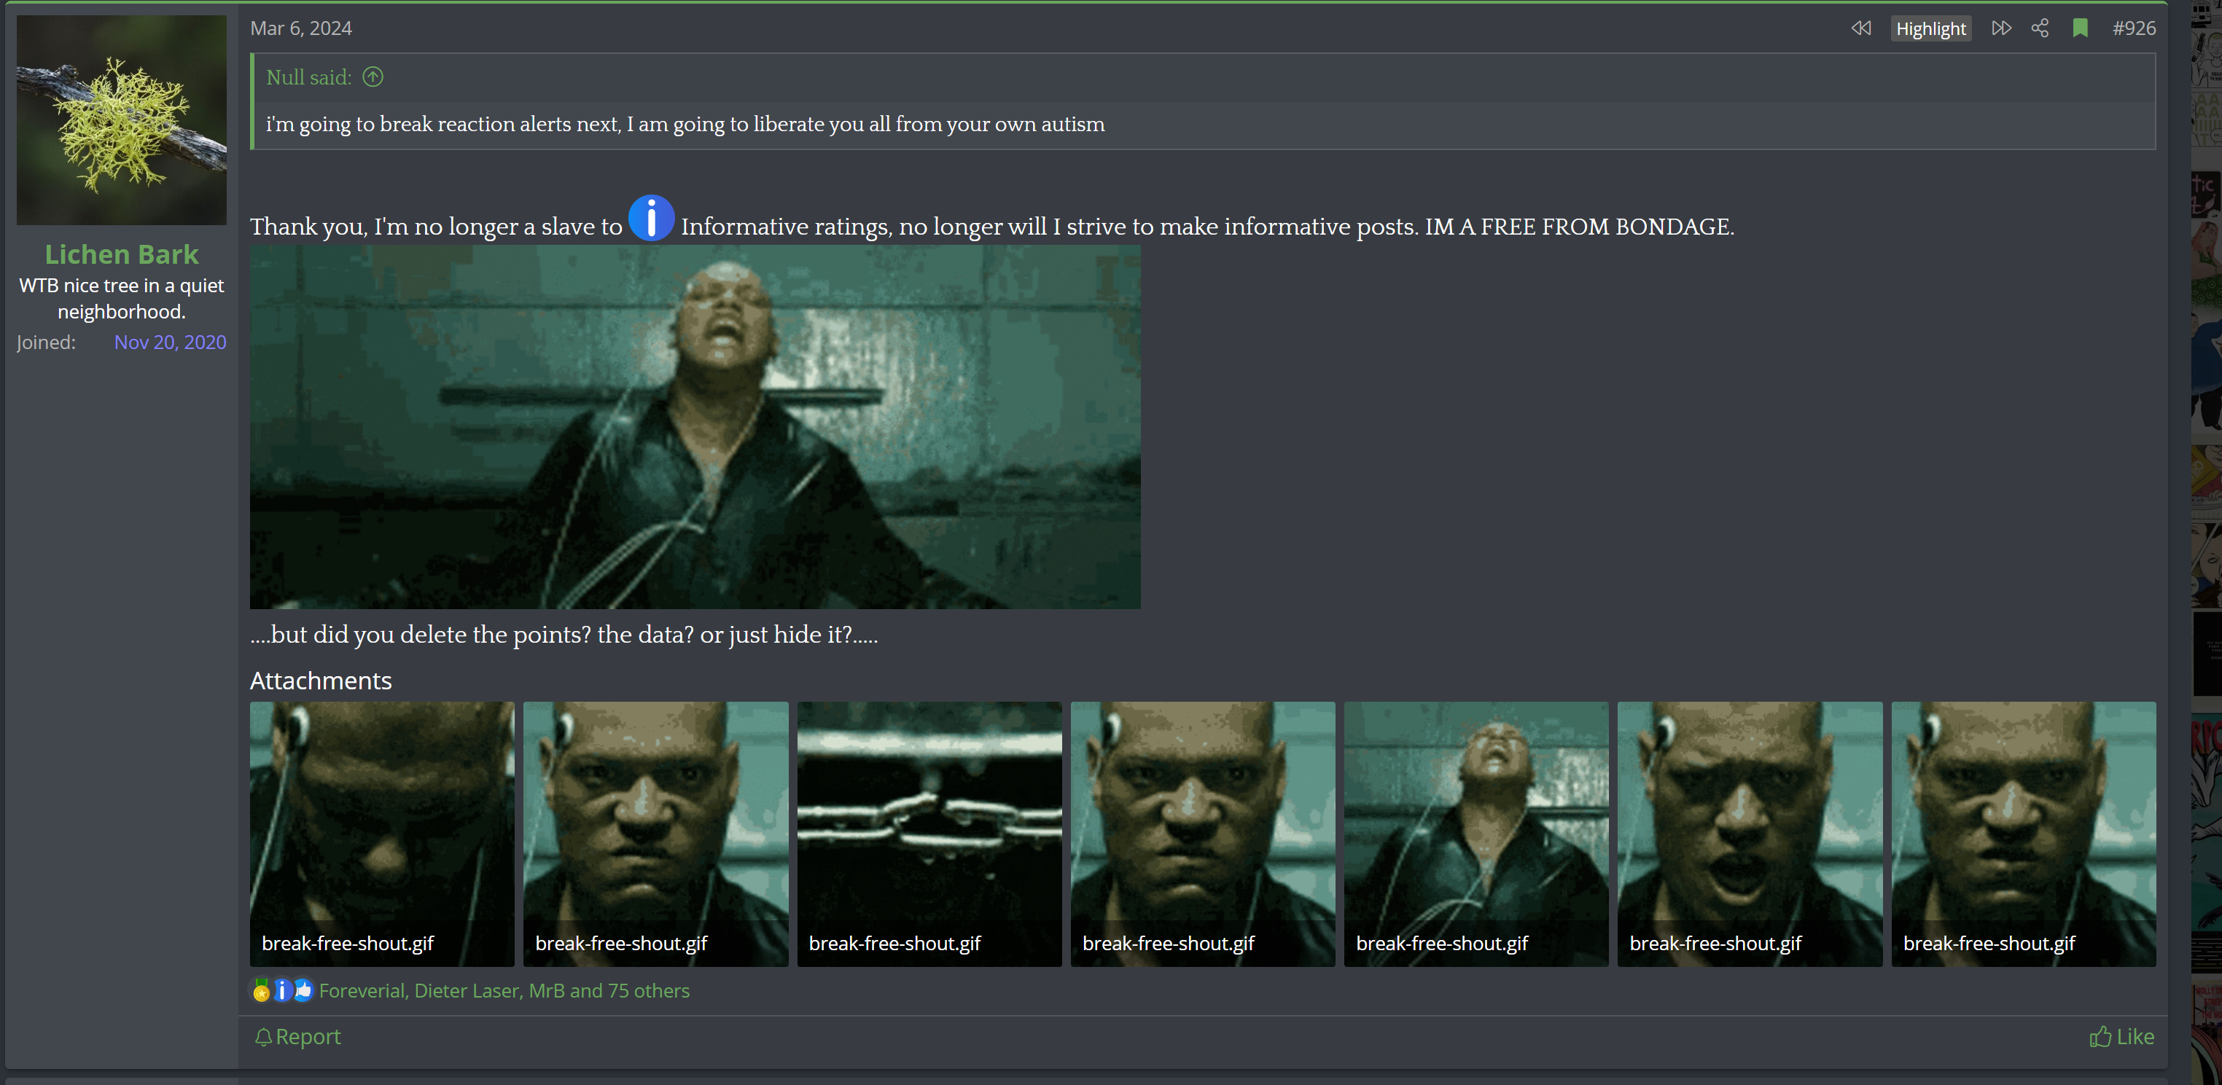The height and width of the screenshot is (1085, 2222).
Task: Go to Null's quoted post arrow icon
Action: pyautogui.click(x=373, y=78)
